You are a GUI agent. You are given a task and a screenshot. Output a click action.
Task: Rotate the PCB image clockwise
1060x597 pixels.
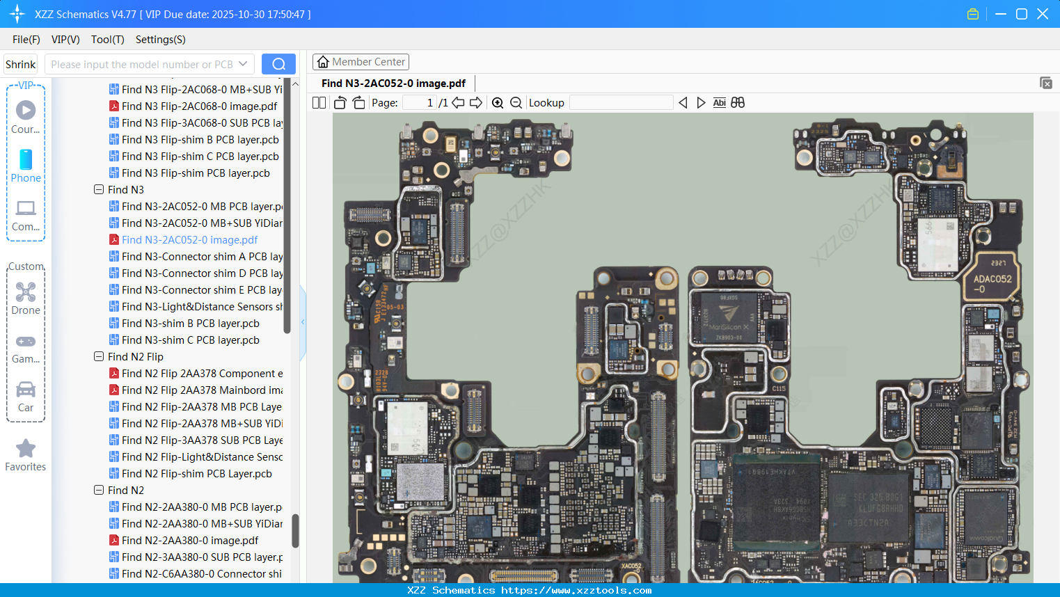pos(358,103)
